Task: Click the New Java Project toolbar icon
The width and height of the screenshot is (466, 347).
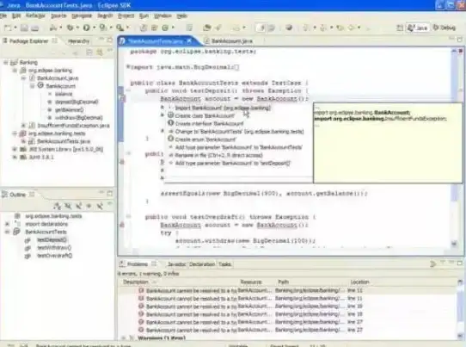Action: (143, 28)
